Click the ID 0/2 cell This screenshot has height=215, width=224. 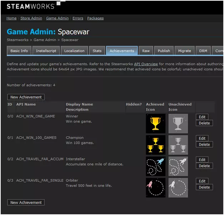pos(10,159)
